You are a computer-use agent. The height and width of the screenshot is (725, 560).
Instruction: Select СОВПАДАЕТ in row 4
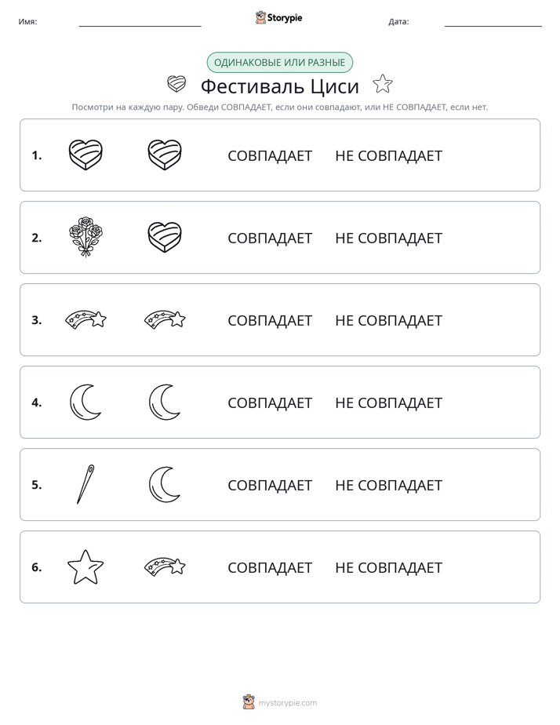pyautogui.click(x=270, y=403)
